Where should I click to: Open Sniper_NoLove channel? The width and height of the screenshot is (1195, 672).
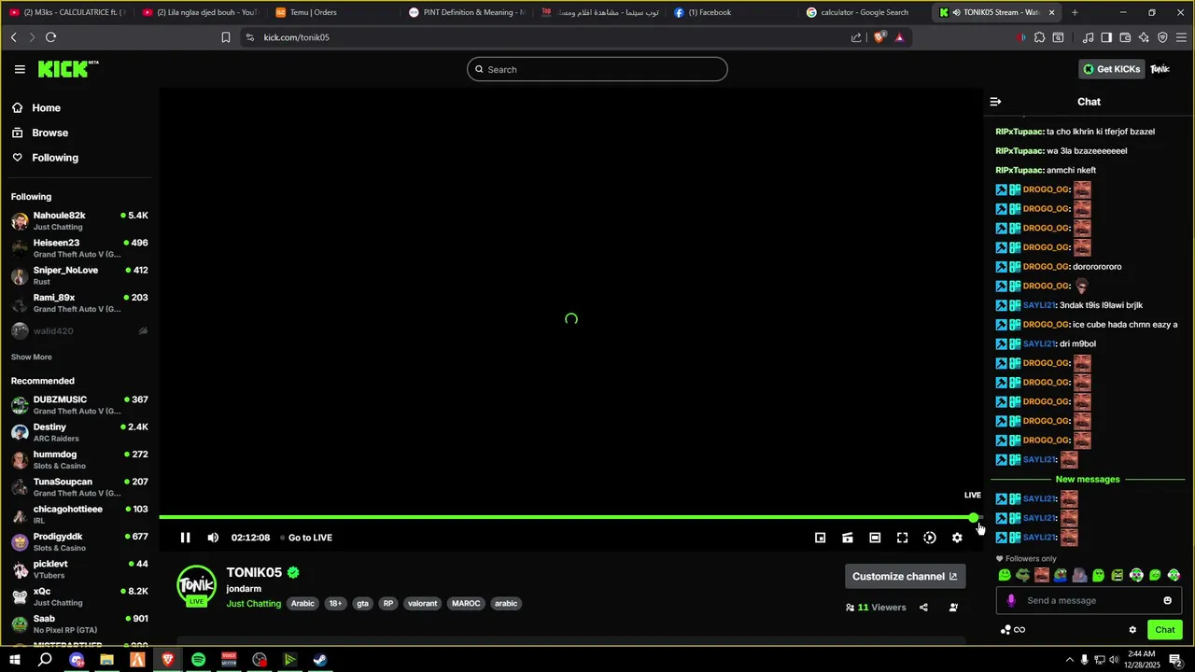click(x=79, y=275)
